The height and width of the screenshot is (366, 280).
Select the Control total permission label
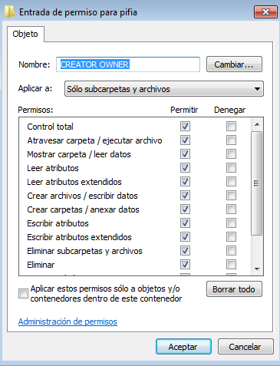pos(50,127)
